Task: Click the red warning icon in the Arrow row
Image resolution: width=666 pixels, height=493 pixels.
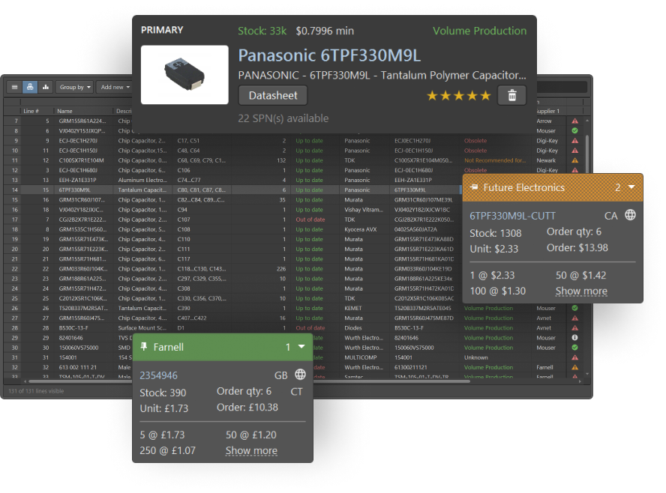Action: tap(574, 121)
